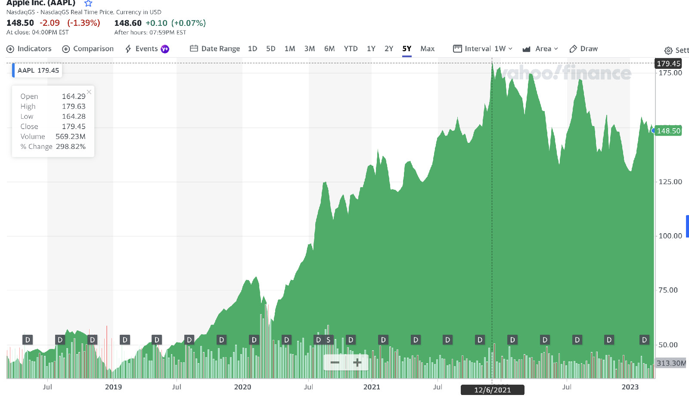Activate the Draw tool
Image resolution: width=689 pixels, height=401 pixels.
tap(583, 49)
